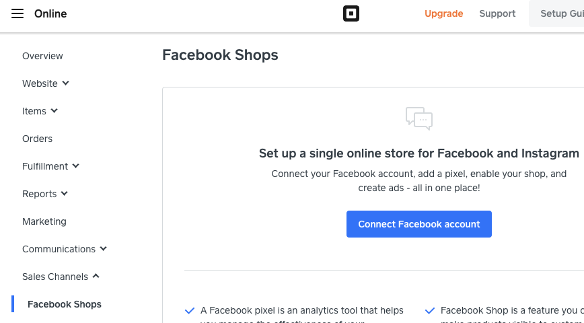
Task: Click the Upgrade link
Action: [444, 13]
